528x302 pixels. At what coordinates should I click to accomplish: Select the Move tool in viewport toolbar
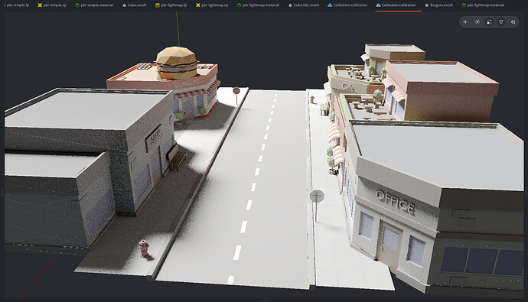465,22
